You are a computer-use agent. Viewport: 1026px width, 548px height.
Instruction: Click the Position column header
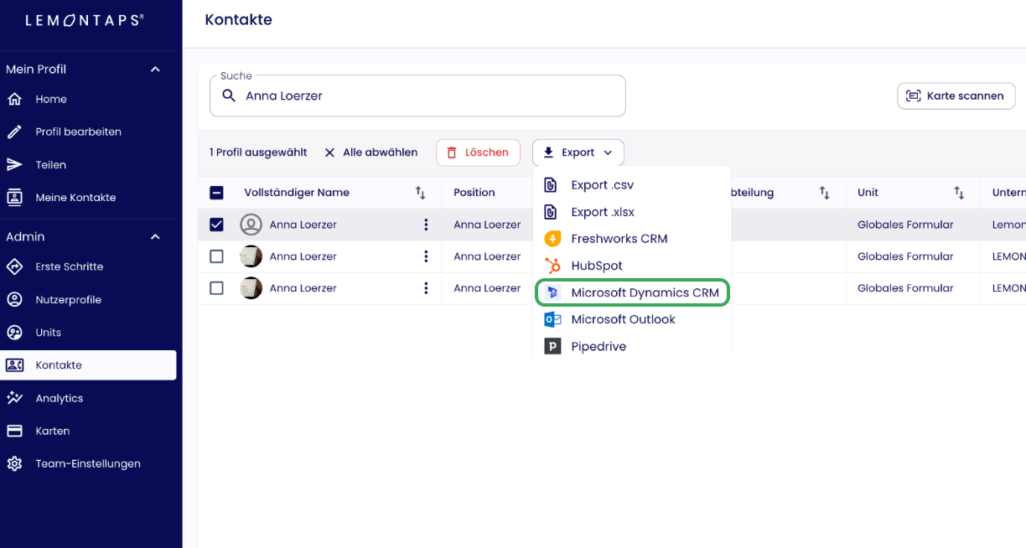[x=474, y=193]
